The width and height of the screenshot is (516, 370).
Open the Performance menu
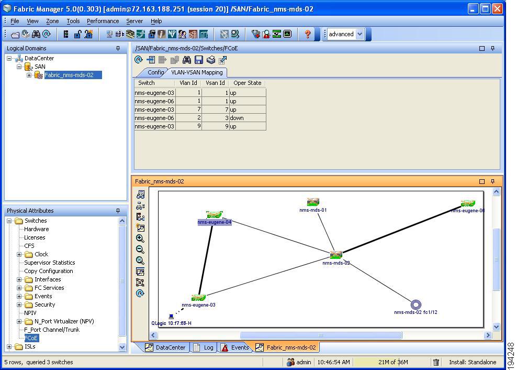[103, 21]
